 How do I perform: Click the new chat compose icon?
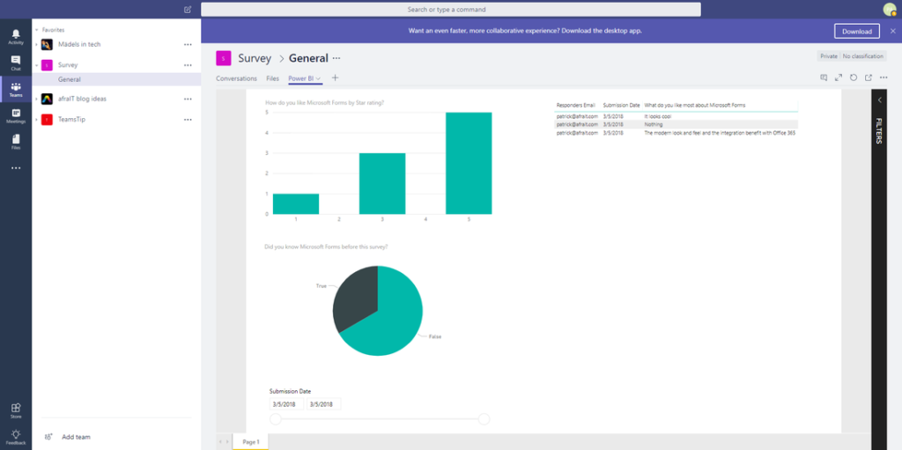(188, 9)
